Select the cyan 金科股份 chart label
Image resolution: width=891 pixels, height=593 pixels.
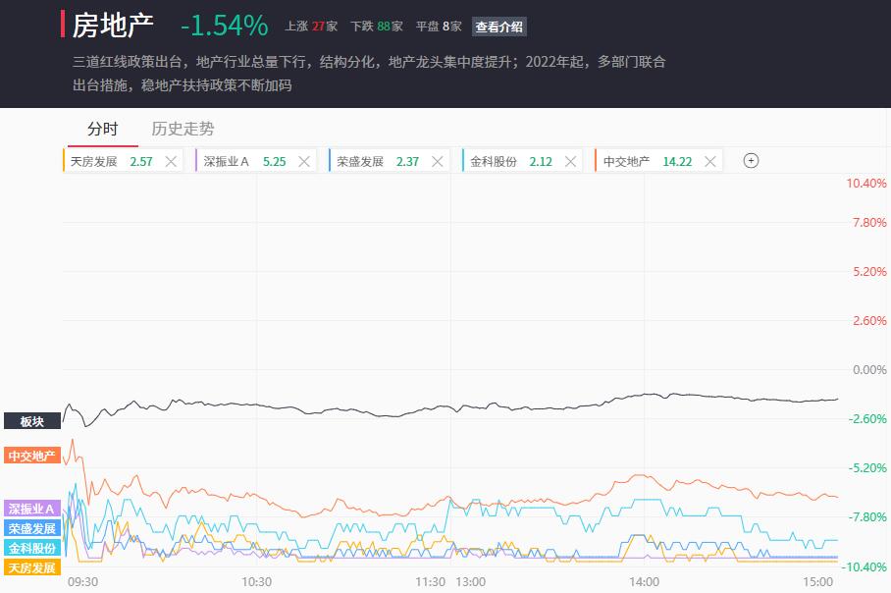point(32,548)
